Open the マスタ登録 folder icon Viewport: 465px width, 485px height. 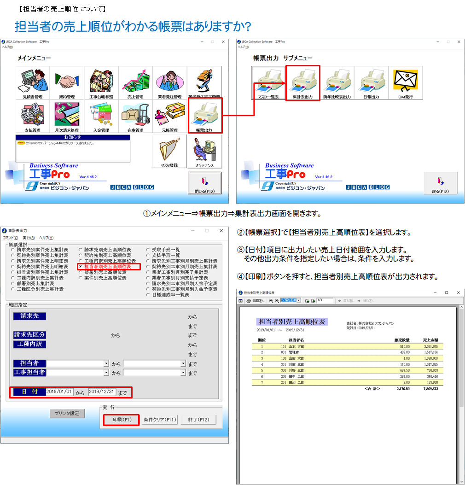(169, 152)
